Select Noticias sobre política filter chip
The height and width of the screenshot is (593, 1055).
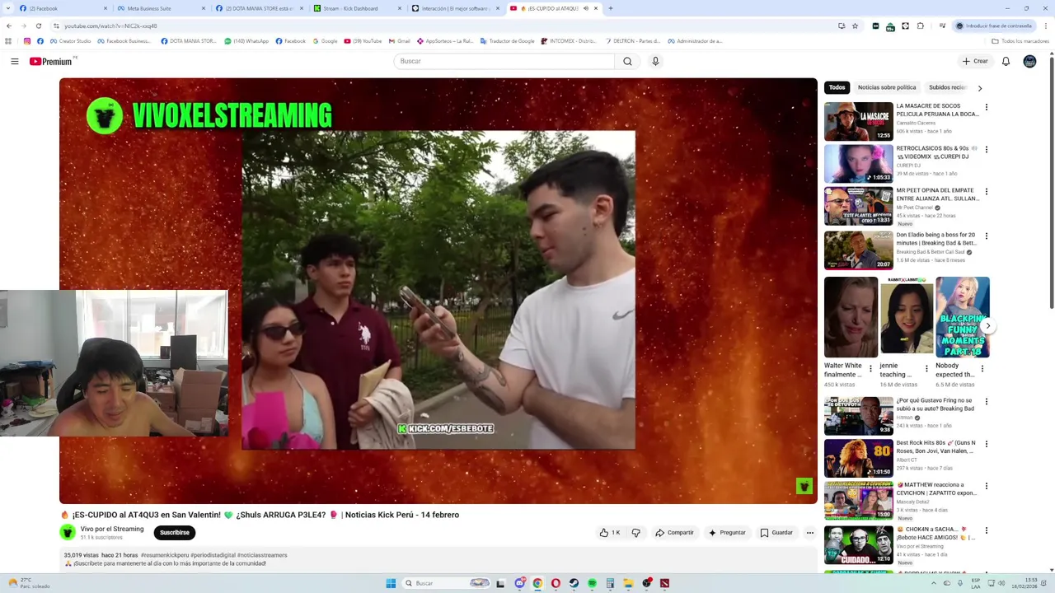pos(886,87)
